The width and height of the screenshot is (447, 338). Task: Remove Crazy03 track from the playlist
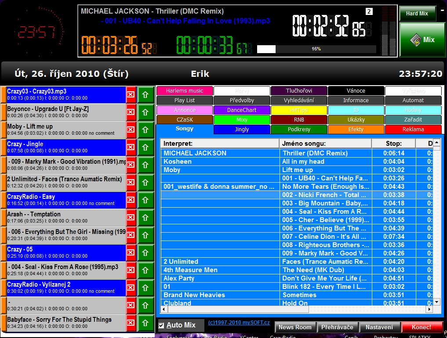(131, 94)
